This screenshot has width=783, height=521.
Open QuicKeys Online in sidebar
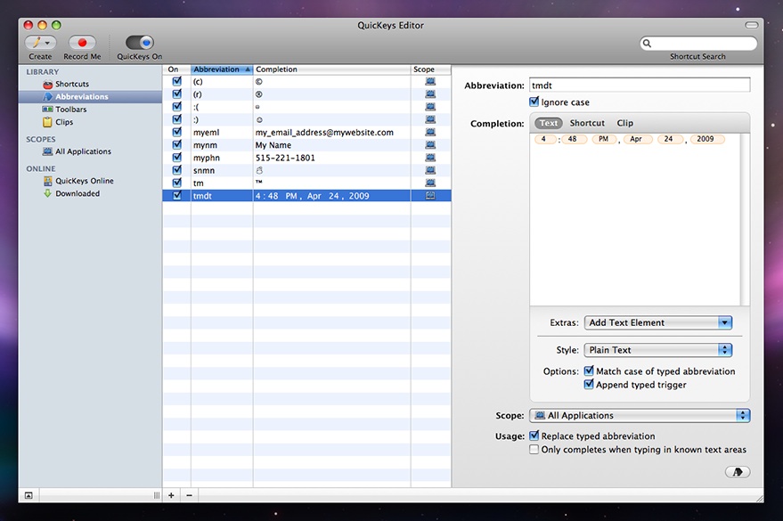85,181
